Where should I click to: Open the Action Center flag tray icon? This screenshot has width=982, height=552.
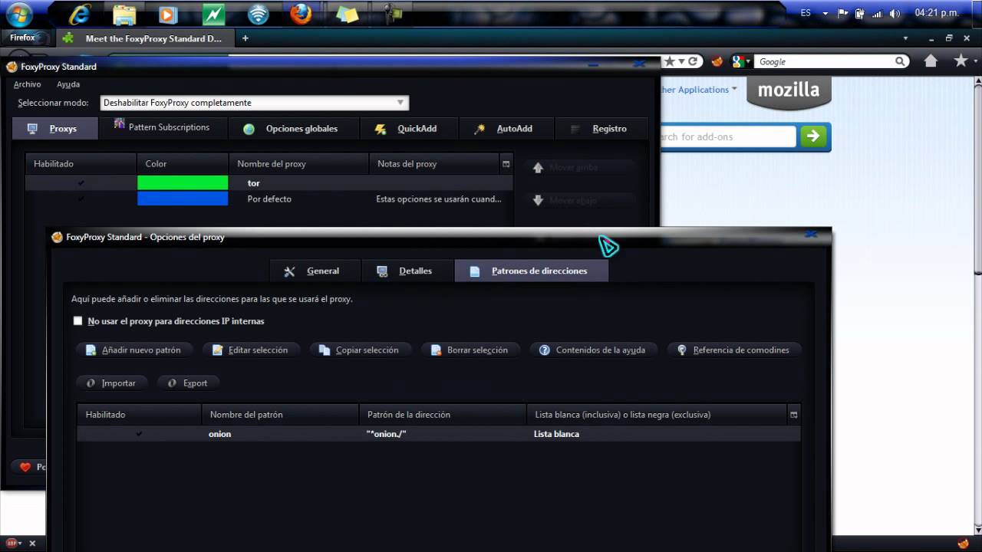(x=843, y=13)
